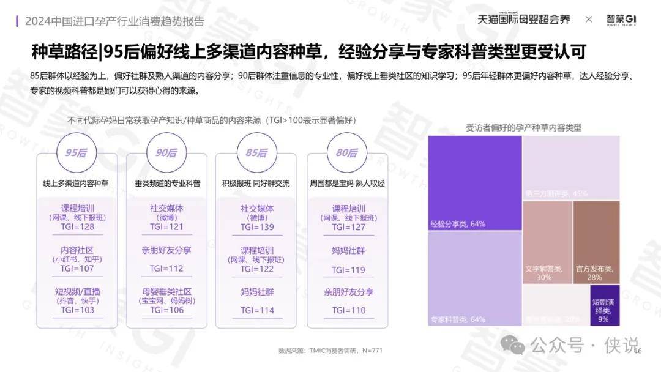The width and height of the screenshot is (661, 372).
Task: Click the 智篆GI logo
Action: point(622,20)
